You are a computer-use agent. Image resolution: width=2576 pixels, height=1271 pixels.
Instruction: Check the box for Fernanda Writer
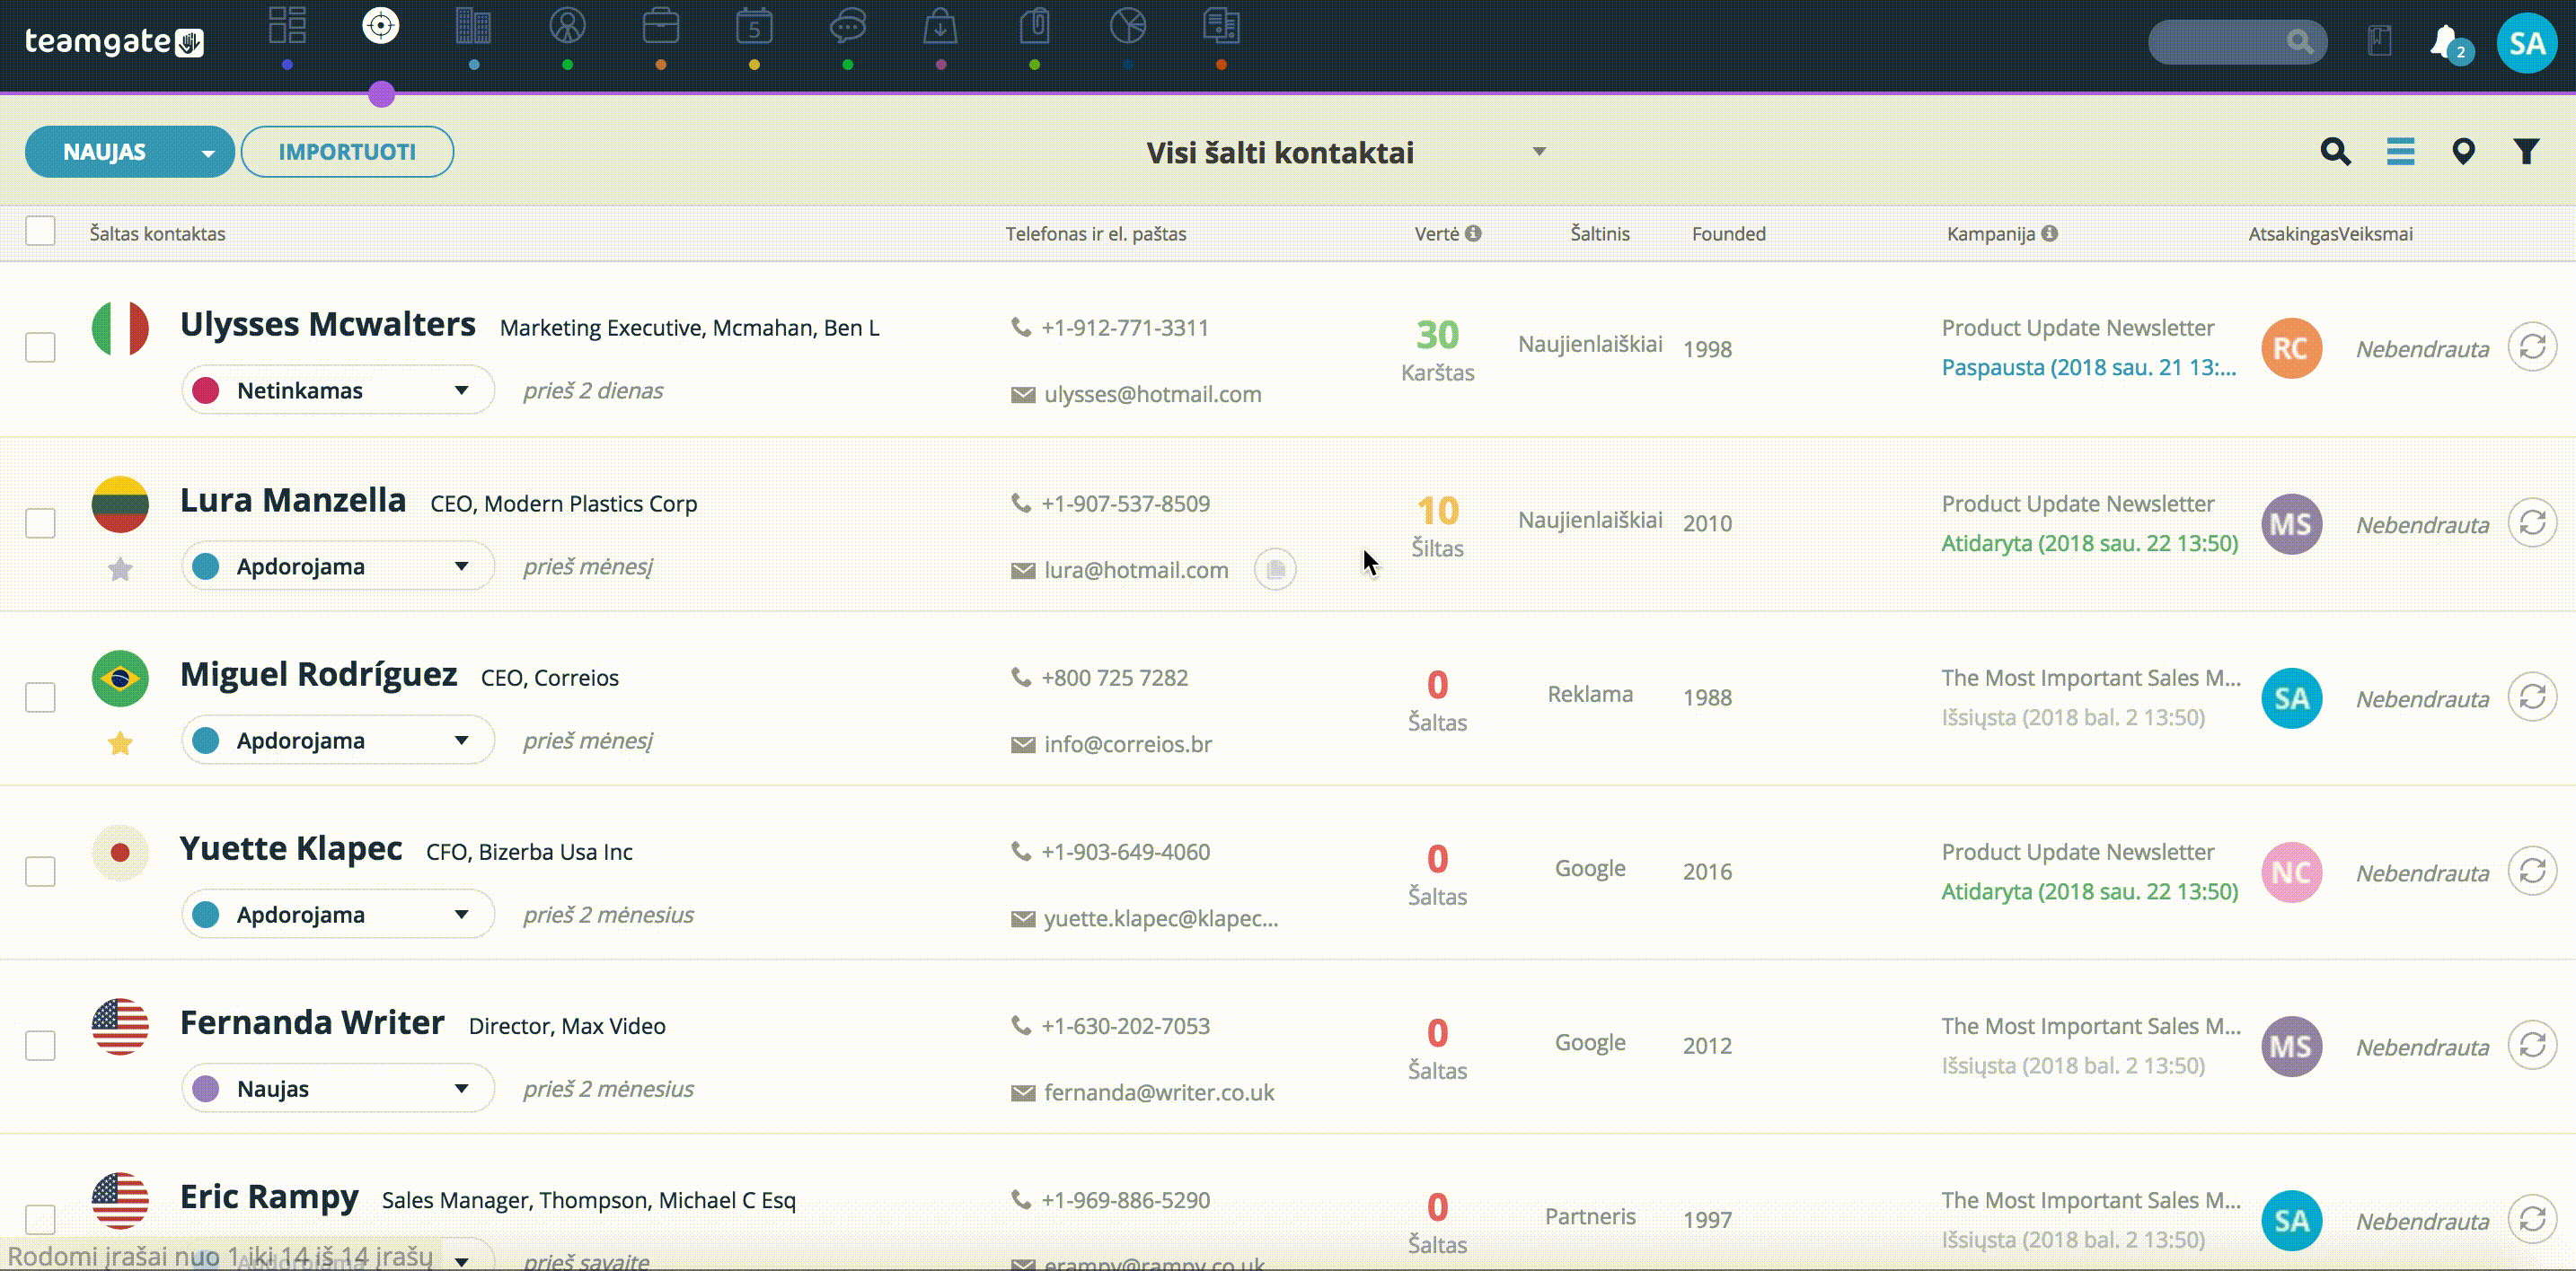tap(40, 1045)
